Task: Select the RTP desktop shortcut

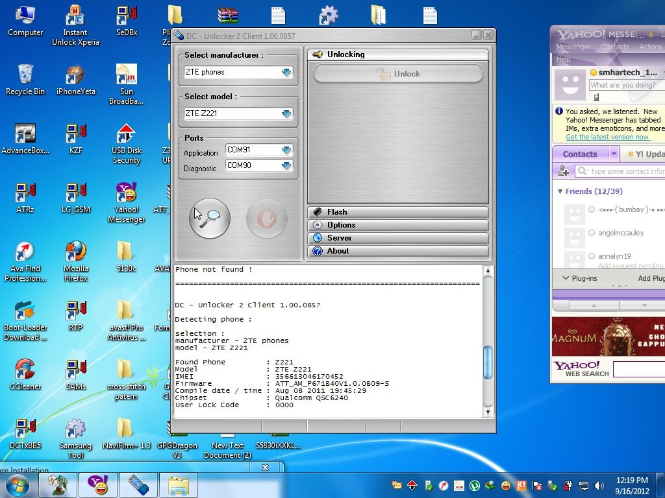Action: 76,316
